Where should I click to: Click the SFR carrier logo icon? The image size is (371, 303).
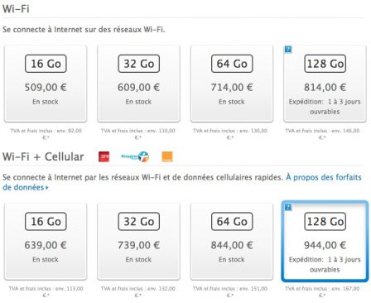(104, 156)
